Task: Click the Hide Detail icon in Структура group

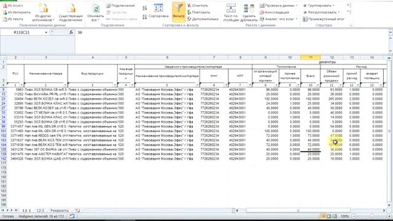Action: pyautogui.click(x=349, y=12)
